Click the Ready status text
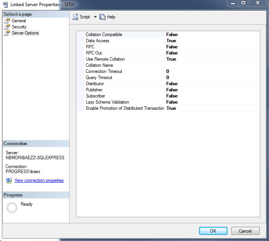 (26, 204)
